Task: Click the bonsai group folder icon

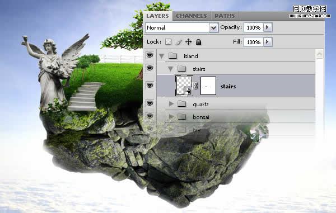Action: [181, 116]
